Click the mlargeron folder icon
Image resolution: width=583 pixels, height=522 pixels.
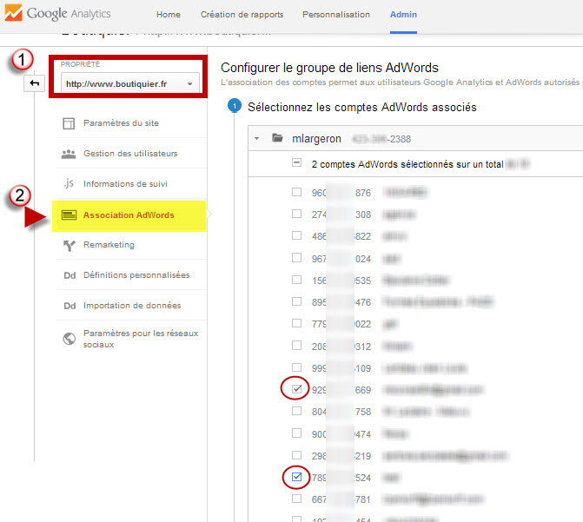(x=277, y=138)
